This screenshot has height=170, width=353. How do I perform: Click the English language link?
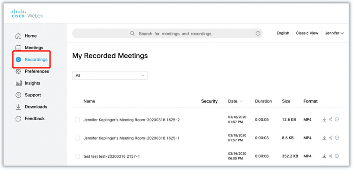283,33
